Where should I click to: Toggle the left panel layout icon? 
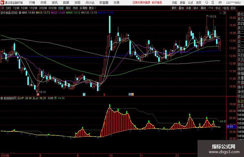[x=2, y=8]
